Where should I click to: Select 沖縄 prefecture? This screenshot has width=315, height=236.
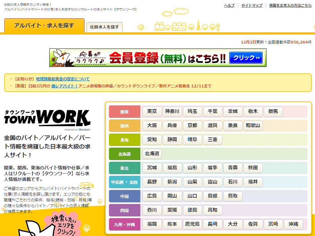tap(293, 224)
